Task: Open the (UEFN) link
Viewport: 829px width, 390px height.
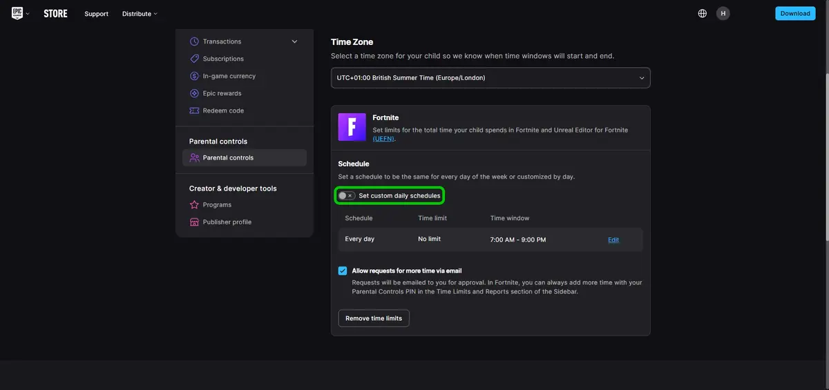Action: coord(383,139)
